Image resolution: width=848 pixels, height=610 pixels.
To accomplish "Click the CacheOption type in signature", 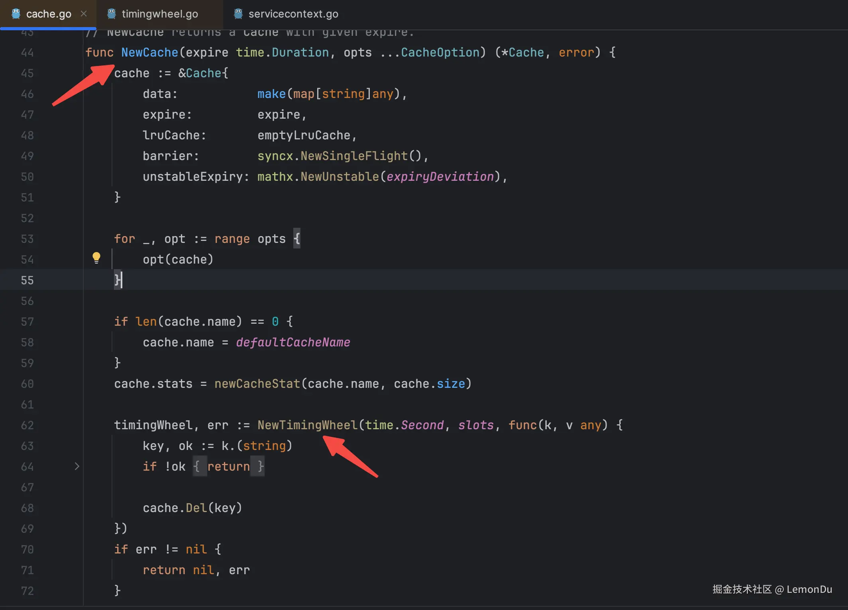I will coord(440,52).
